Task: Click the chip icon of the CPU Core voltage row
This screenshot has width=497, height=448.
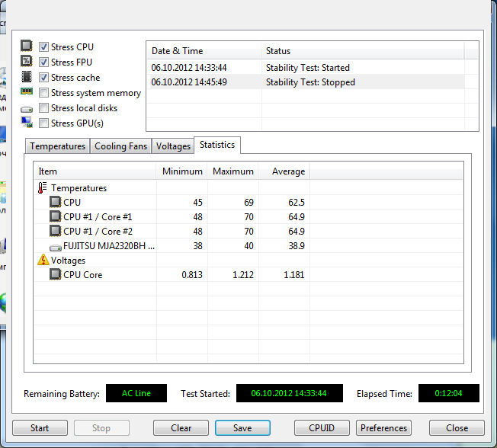Action: pyautogui.click(x=55, y=274)
